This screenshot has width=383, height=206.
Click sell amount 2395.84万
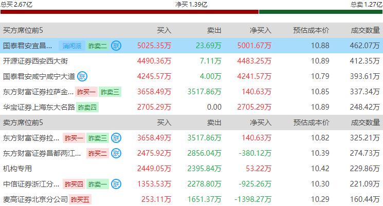pyautogui.click(x=204, y=169)
